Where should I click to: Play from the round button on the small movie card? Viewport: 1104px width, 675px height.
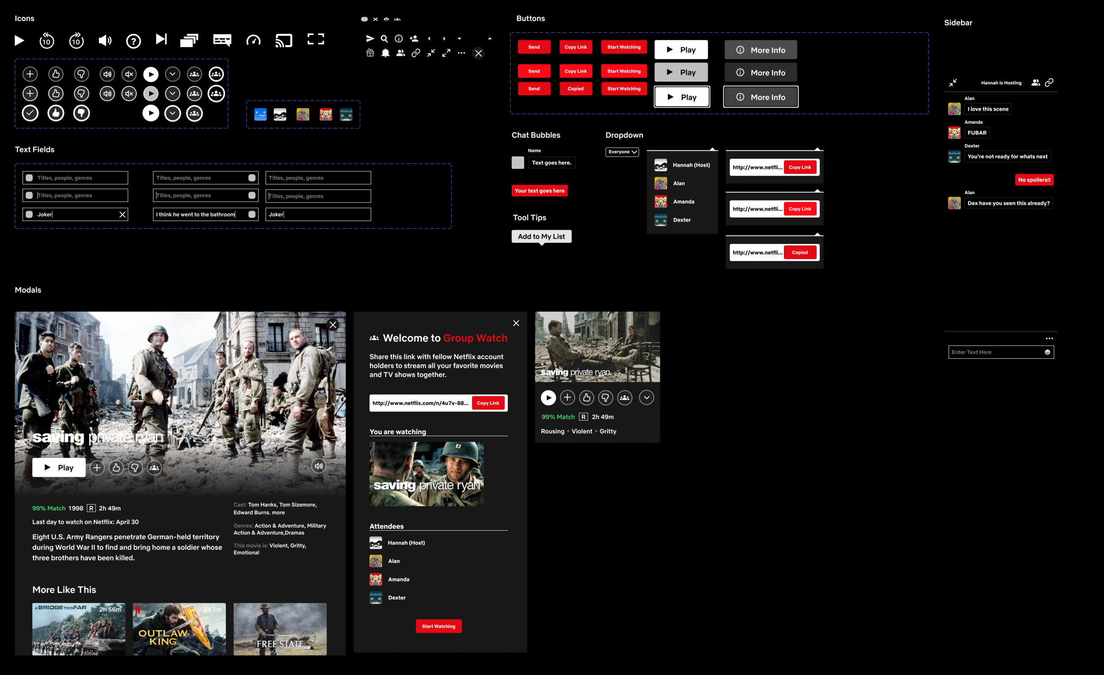(548, 397)
